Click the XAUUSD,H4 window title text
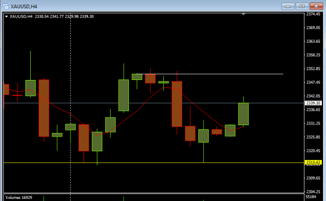326x201 pixels. point(24,7)
